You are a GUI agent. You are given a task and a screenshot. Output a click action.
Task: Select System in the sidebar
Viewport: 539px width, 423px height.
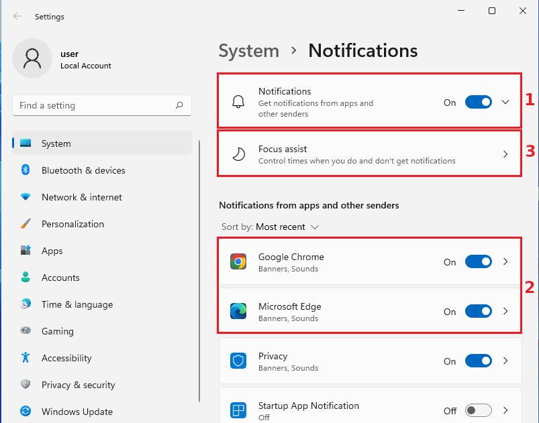tap(102, 143)
